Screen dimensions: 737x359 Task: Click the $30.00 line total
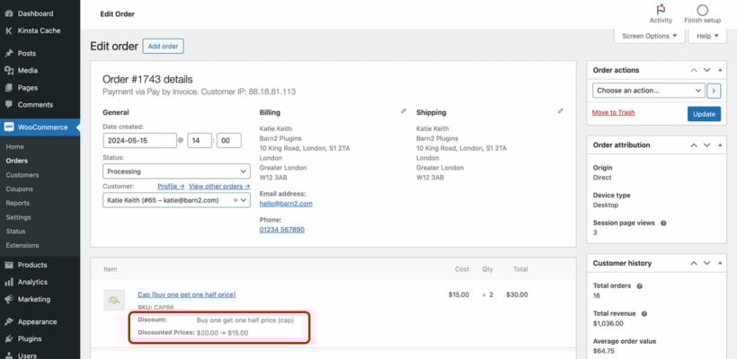pyautogui.click(x=517, y=294)
